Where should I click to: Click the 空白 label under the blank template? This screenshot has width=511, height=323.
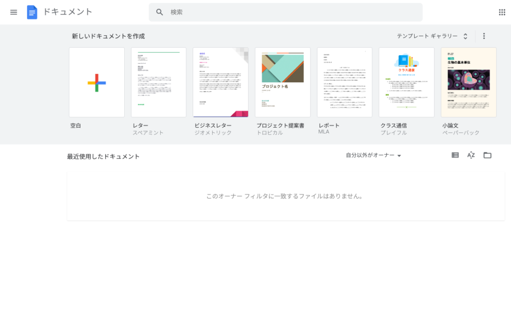tap(76, 126)
